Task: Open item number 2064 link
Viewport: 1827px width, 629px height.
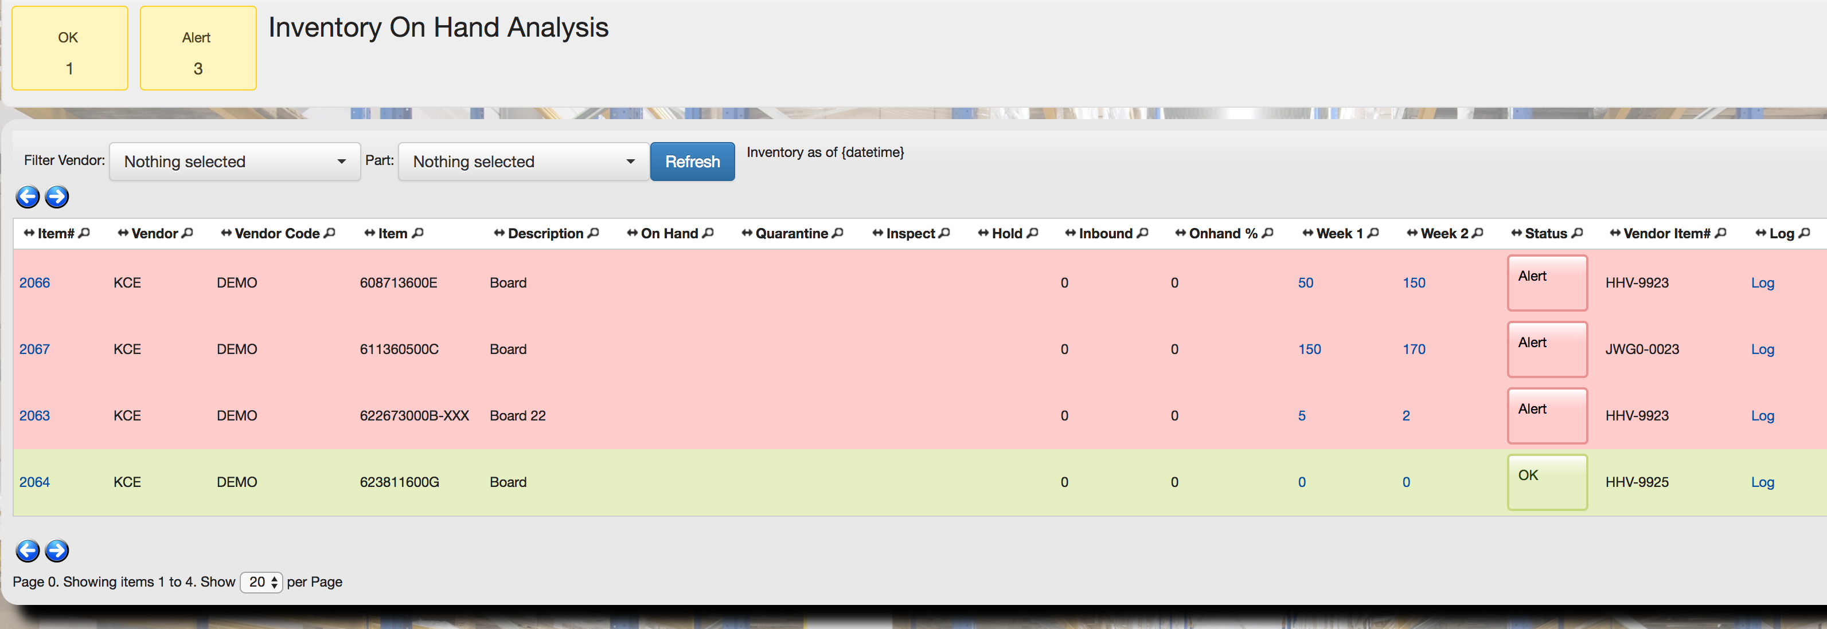Action: click(x=35, y=482)
